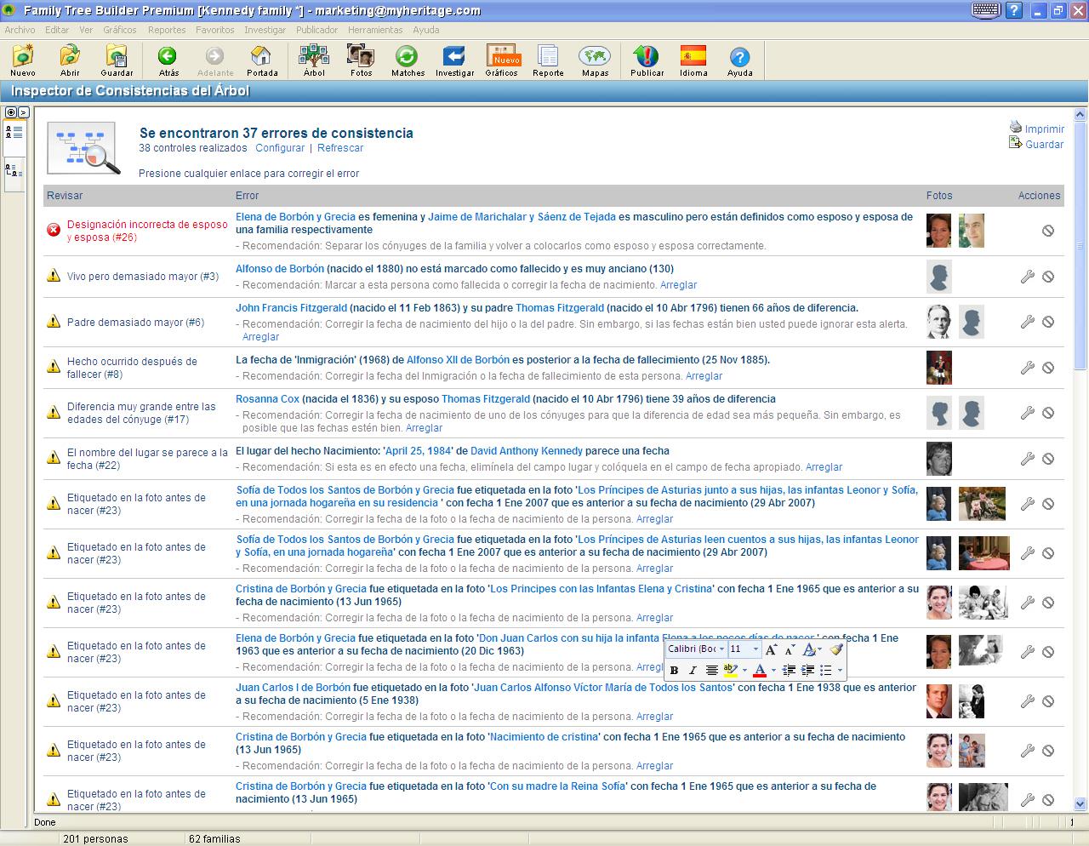The width and height of the screenshot is (1089, 846).
Task: Open Gráficos from the toolbar
Action: tap(502, 61)
